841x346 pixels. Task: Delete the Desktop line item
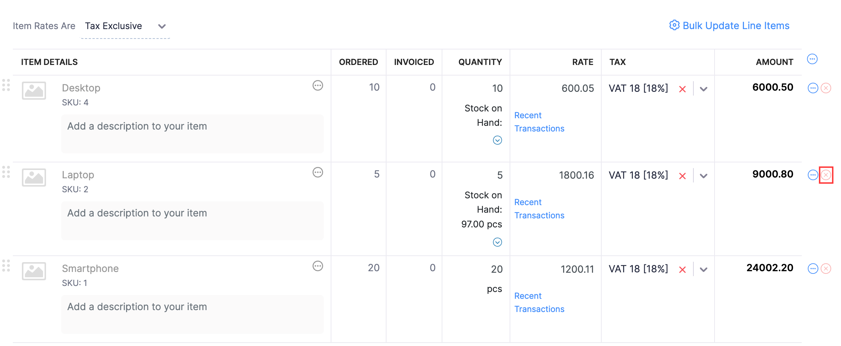click(826, 88)
